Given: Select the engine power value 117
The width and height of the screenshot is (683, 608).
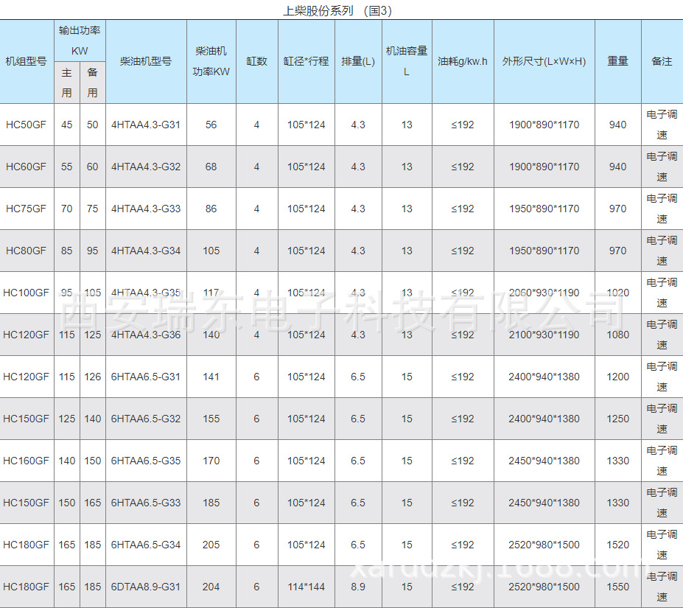Looking at the screenshot, I should pos(211,293).
